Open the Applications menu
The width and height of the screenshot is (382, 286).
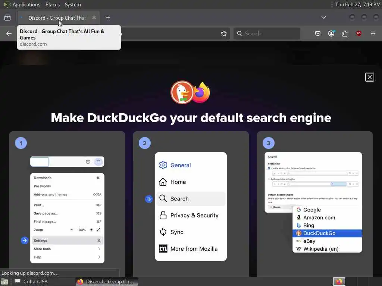coord(26,4)
